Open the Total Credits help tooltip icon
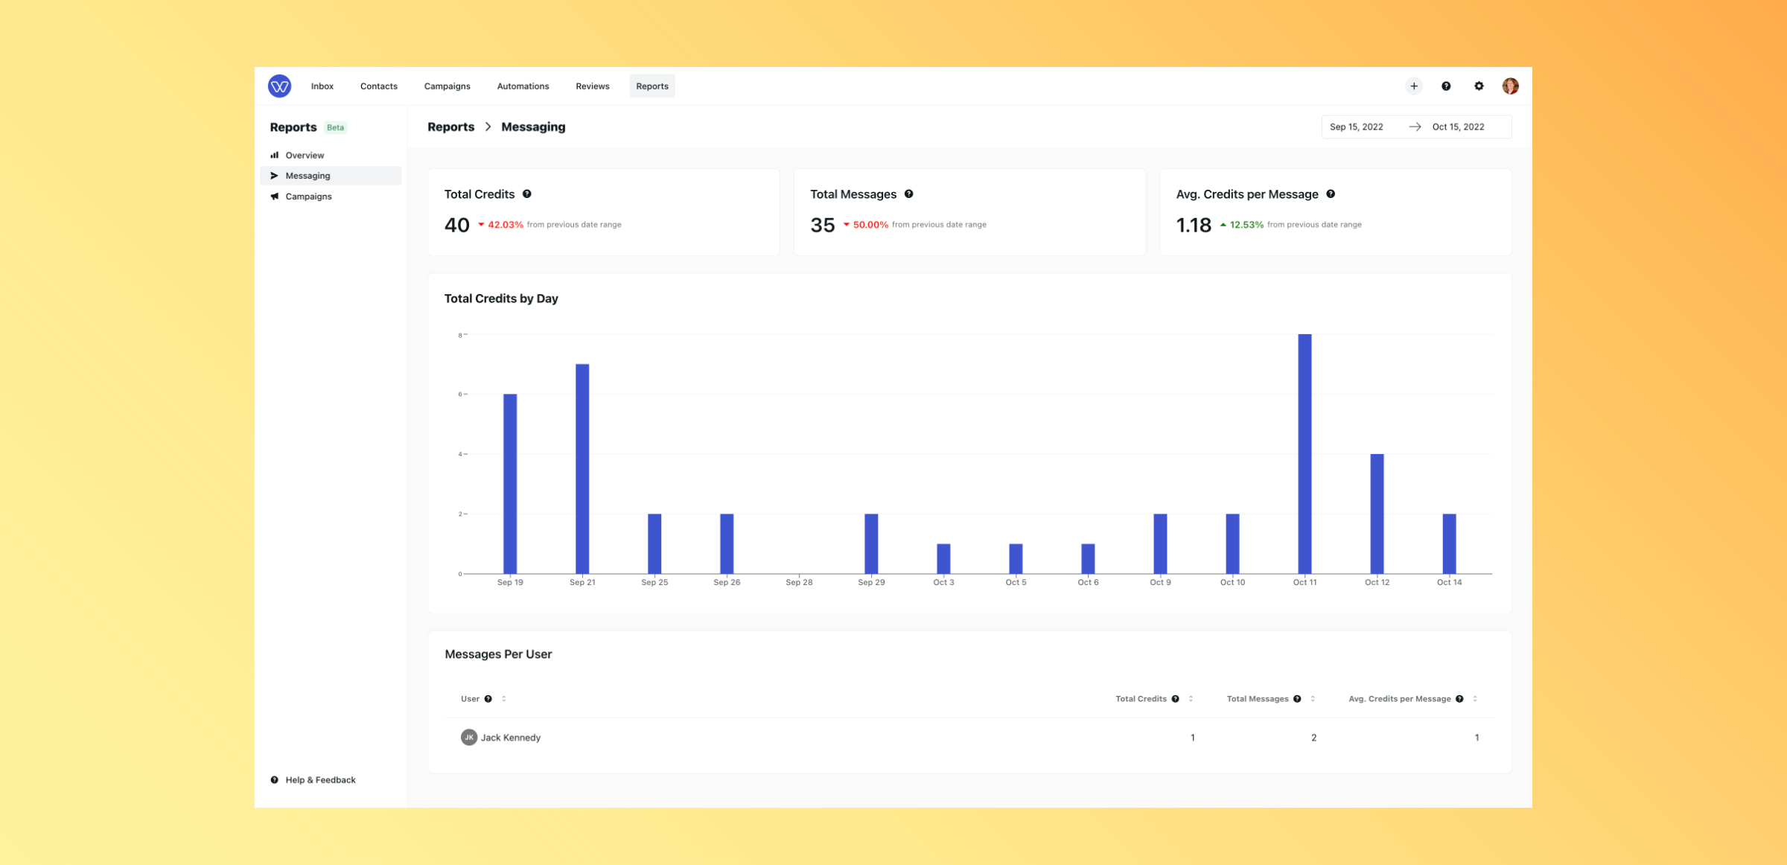The image size is (1787, 865). point(526,194)
